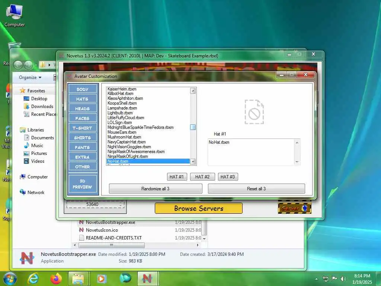Select NovetusBootstrapper.exe file
Screen dimensions: 381x286
[x=110, y=222]
